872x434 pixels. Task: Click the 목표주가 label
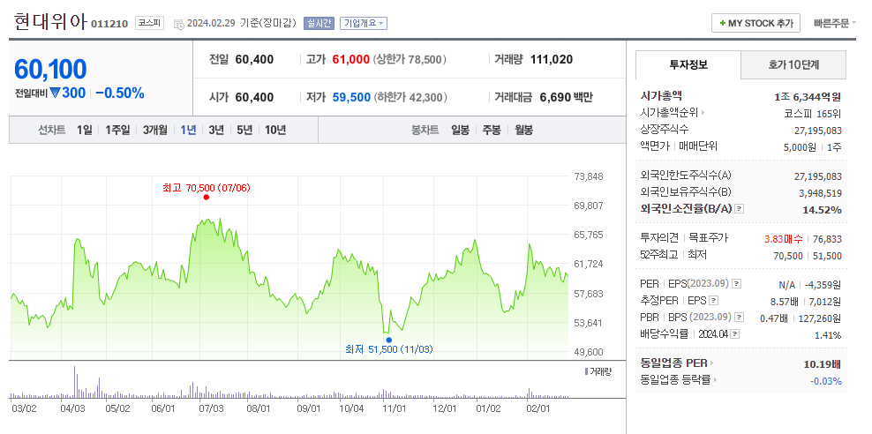709,238
